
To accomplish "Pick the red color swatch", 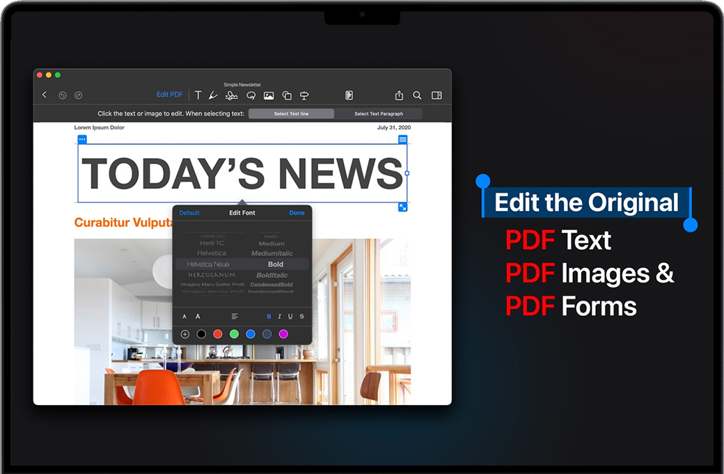I will (x=218, y=334).
